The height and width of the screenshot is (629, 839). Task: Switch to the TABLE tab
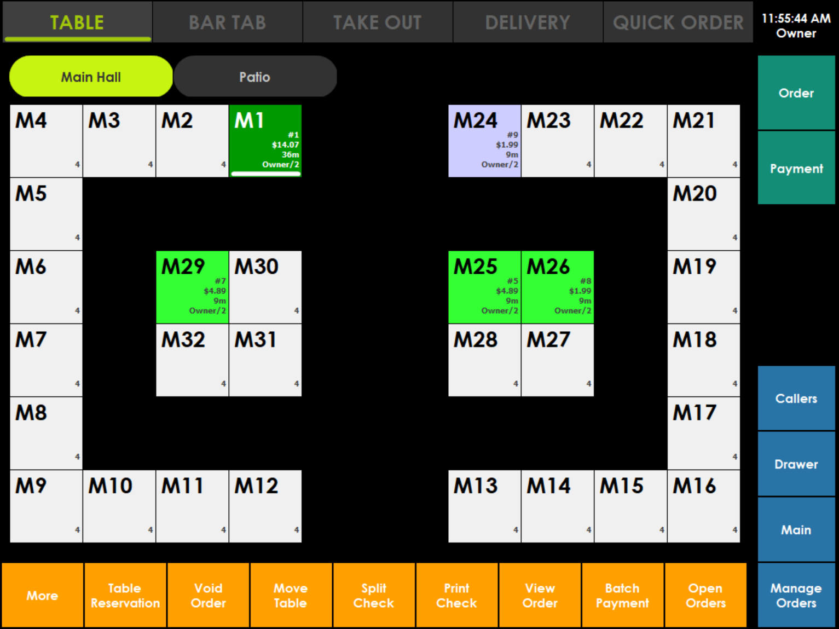pyautogui.click(x=77, y=22)
